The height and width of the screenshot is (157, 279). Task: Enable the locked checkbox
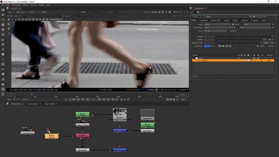[x=266, y=46]
